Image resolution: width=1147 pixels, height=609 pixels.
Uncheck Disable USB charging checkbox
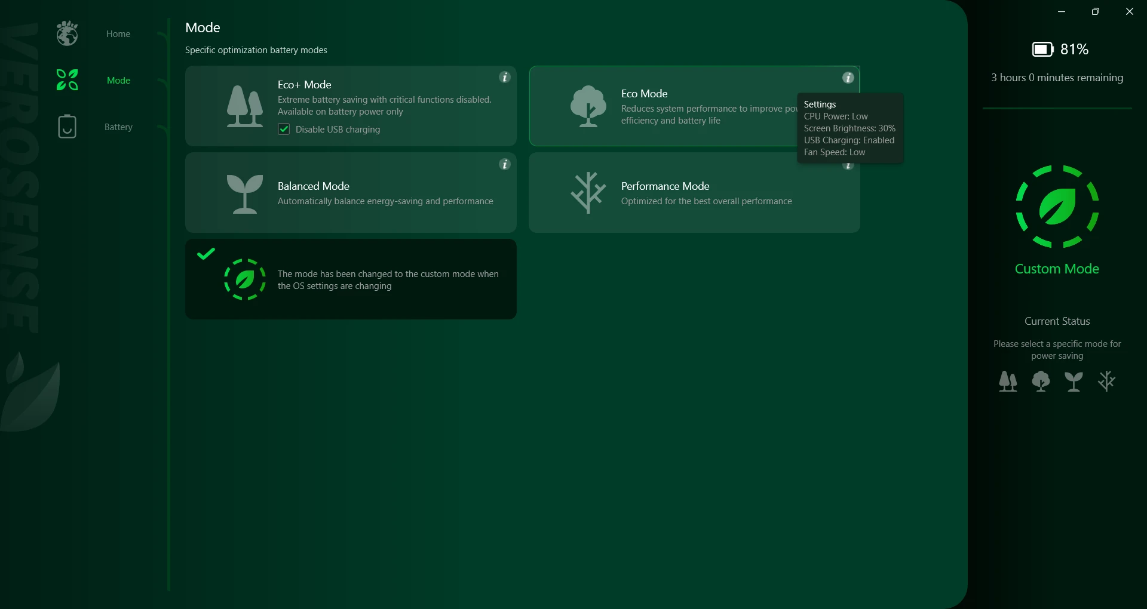pos(284,130)
